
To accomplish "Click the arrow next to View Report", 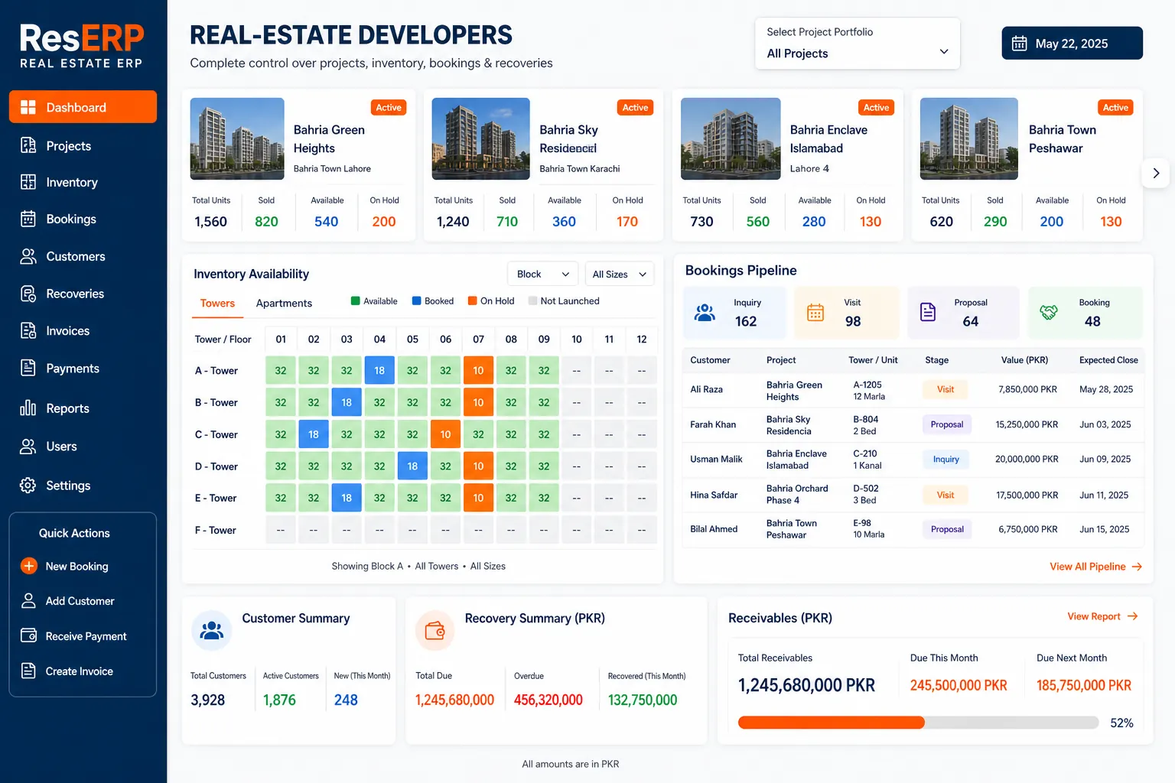I will 1133,616.
